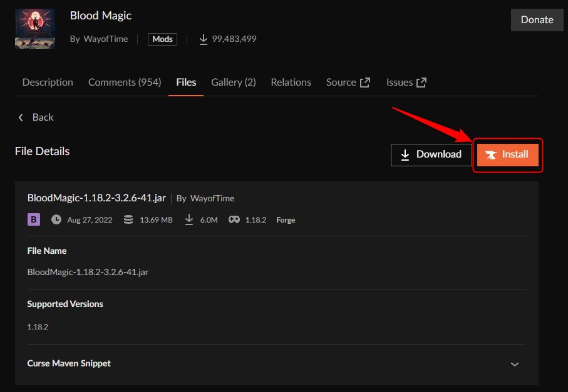Image resolution: width=568 pixels, height=392 pixels.
Task: Click the orange Install button
Action: 507,155
